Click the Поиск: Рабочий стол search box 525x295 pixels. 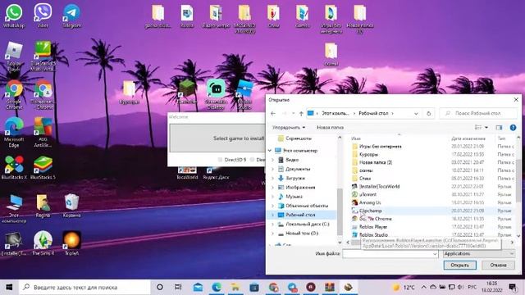click(x=478, y=113)
